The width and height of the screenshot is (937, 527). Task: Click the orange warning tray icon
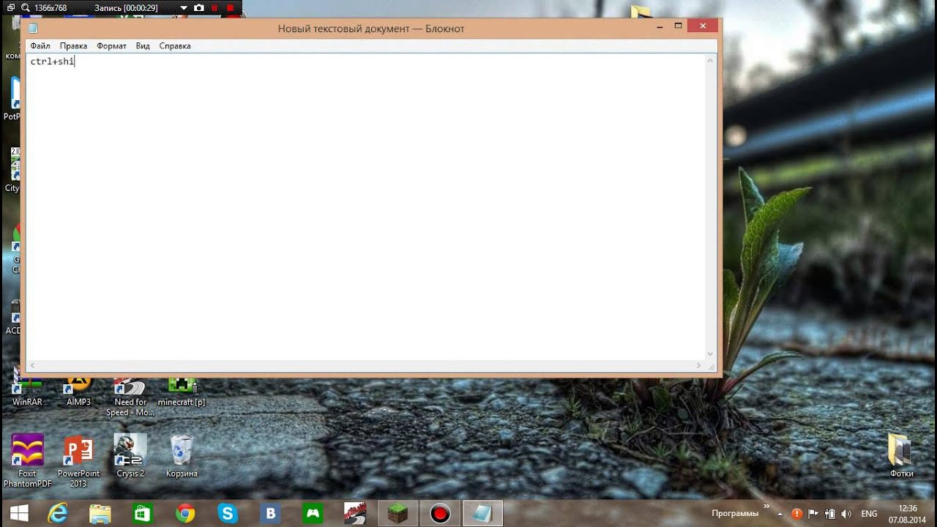[796, 514]
